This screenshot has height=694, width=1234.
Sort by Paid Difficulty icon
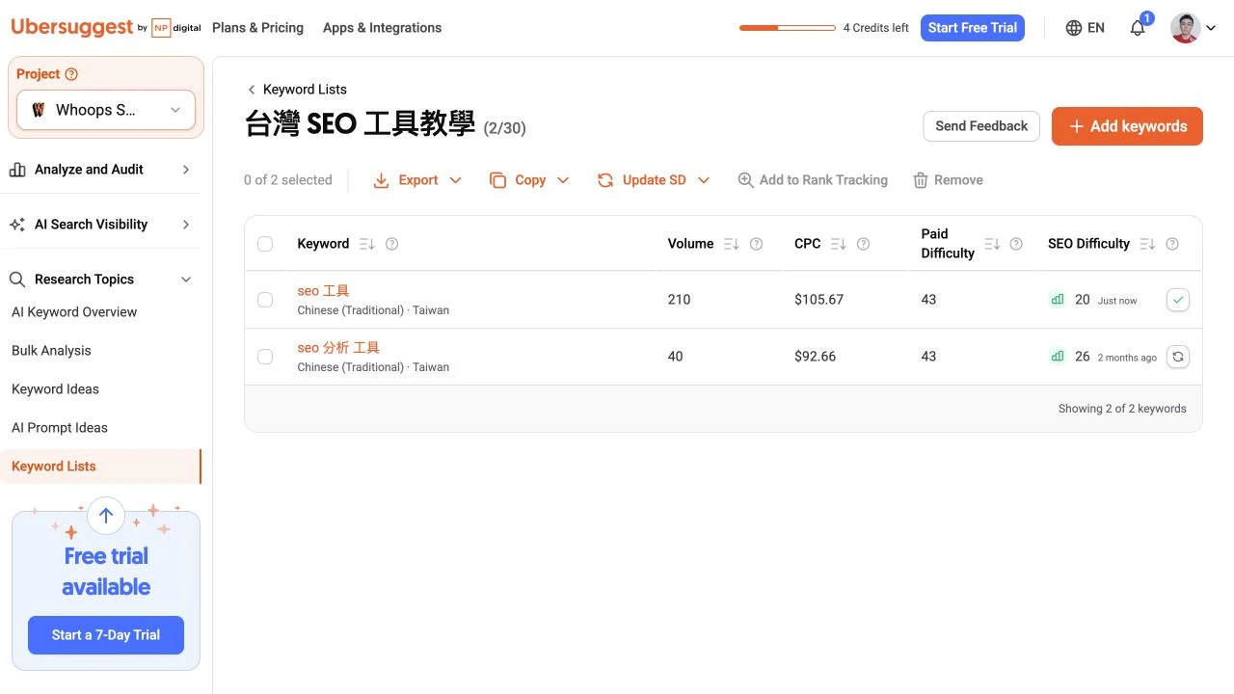coord(992,244)
